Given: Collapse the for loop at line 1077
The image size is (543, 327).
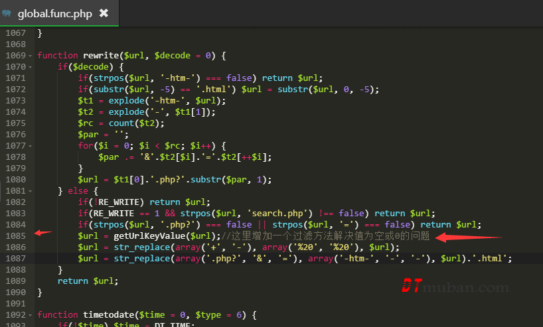Looking at the screenshot, I should 30,146.
